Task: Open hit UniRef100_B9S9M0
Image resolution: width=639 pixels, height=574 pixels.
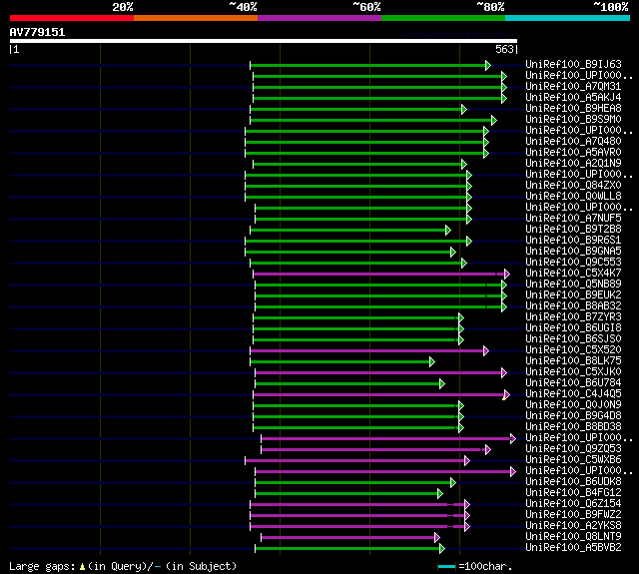Action: click(x=573, y=120)
